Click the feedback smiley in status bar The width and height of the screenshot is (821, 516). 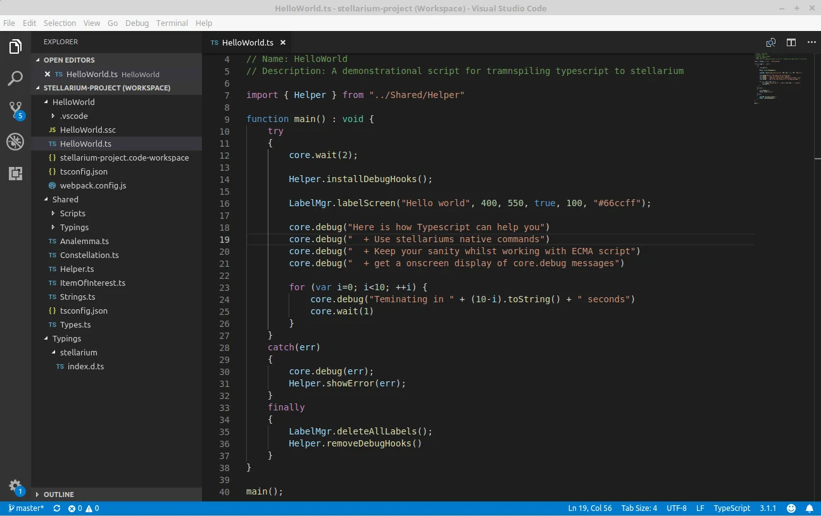click(791, 508)
